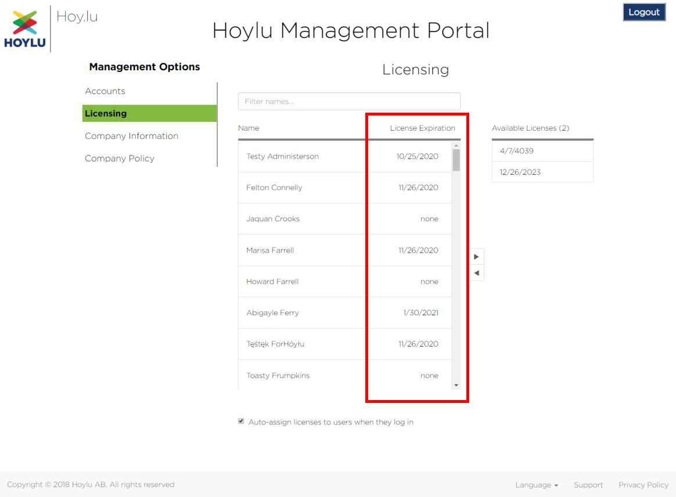
Task: Open the Privacy Policy link
Action: point(643,485)
